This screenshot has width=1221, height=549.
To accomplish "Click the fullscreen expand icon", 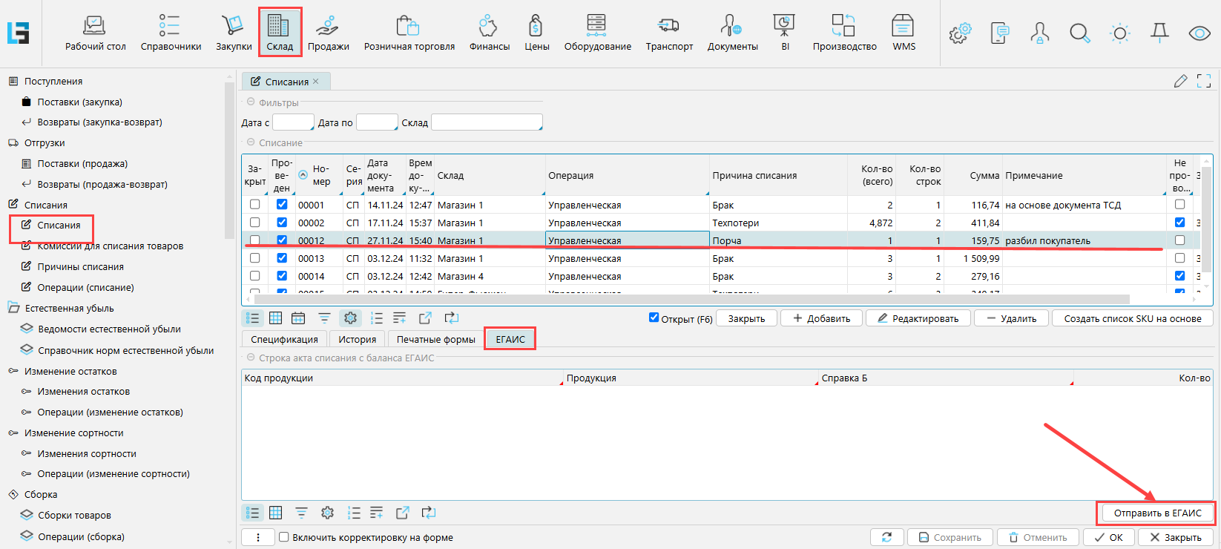I will coord(1204,81).
